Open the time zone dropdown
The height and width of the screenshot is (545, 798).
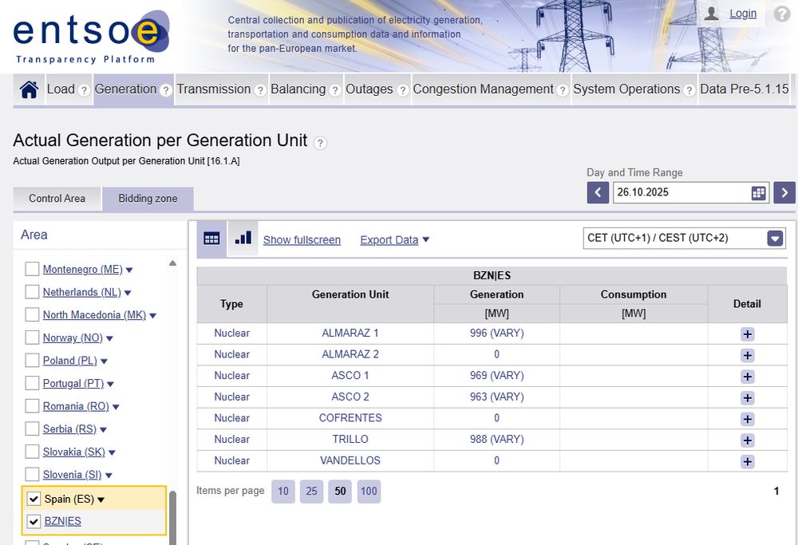775,238
